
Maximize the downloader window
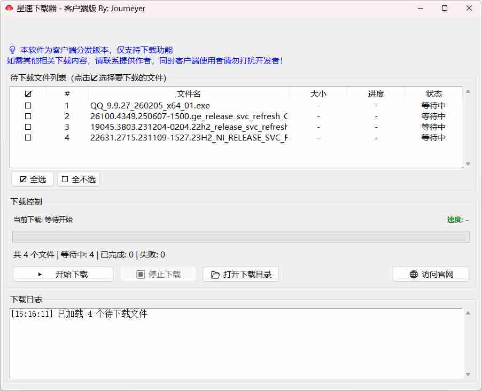tap(445, 9)
